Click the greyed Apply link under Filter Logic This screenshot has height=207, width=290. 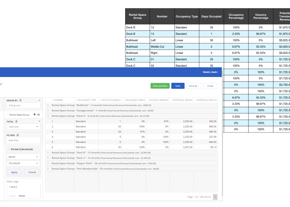click(12, 196)
